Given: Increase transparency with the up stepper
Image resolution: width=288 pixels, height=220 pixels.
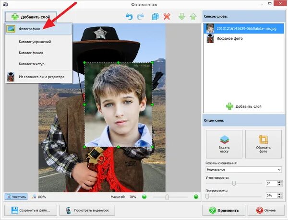Looking at the screenshot, I should click(x=279, y=194).
